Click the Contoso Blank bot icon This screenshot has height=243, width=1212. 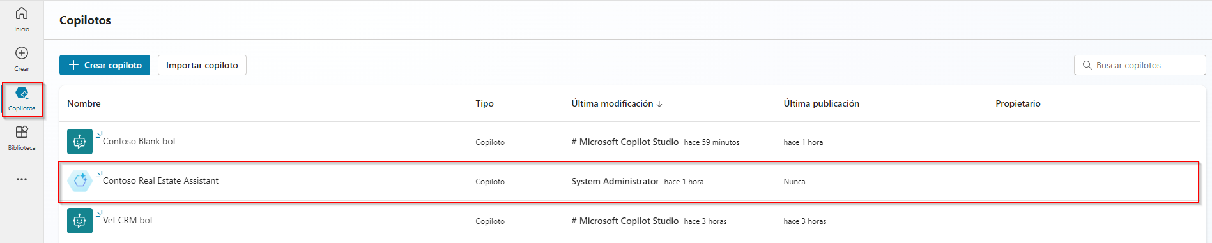tap(80, 142)
